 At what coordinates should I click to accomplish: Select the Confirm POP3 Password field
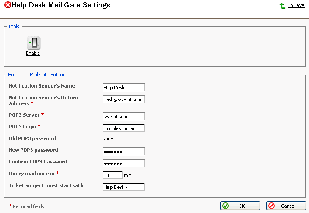point(123,163)
